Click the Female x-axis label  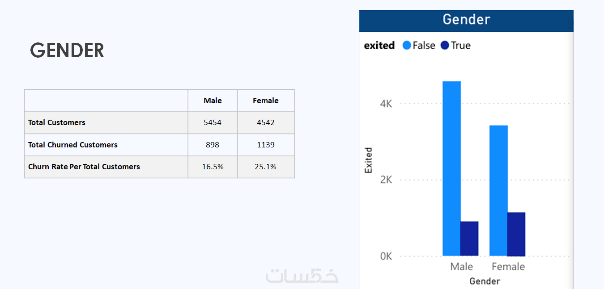point(508,267)
